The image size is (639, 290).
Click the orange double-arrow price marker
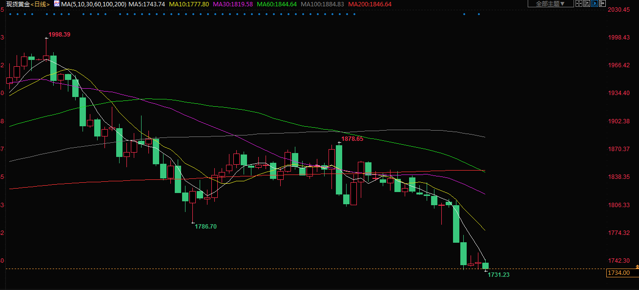coord(636,265)
